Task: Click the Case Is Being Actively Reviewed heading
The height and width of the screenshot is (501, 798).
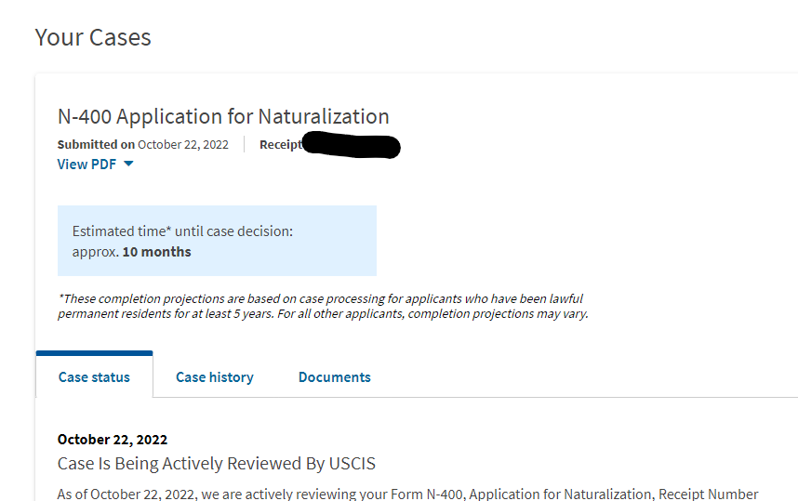Action: coord(217,463)
